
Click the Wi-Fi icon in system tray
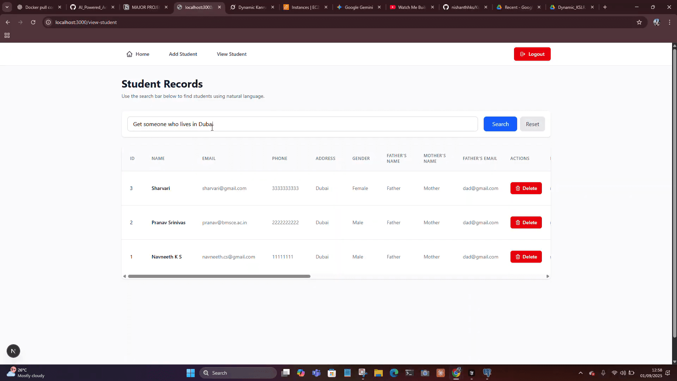coord(615,373)
